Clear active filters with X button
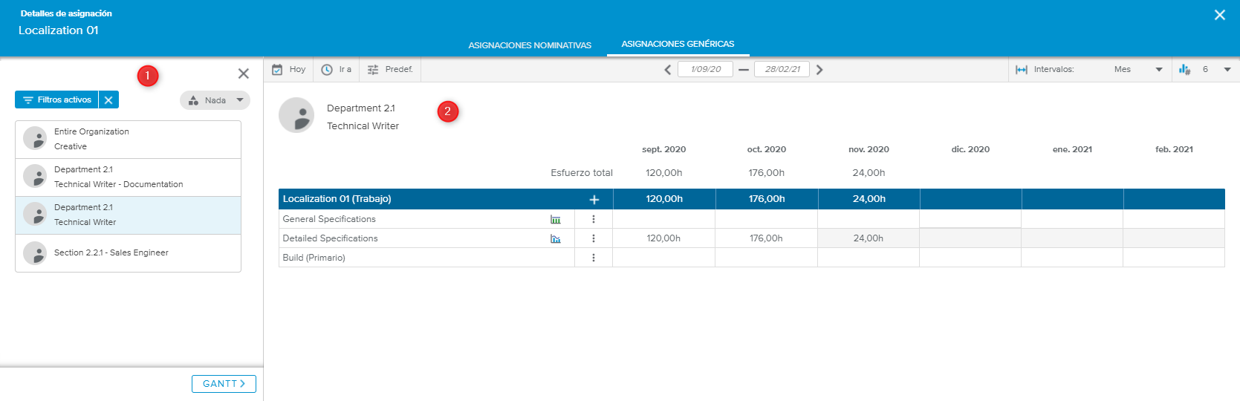The height and width of the screenshot is (401, 1240). tap(108, 100)
